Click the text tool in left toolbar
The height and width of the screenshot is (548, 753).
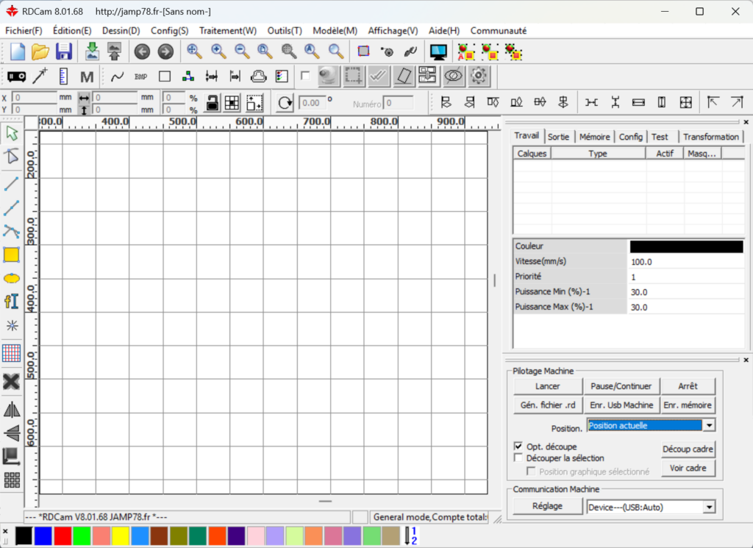pyautogui.click(x=11, y=302)
